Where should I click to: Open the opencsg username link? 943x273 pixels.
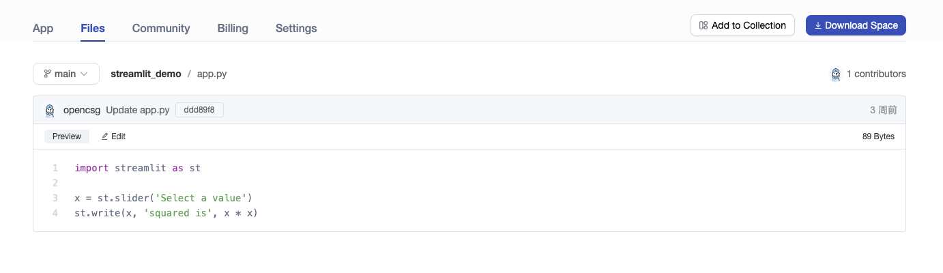tap(82, 110)
